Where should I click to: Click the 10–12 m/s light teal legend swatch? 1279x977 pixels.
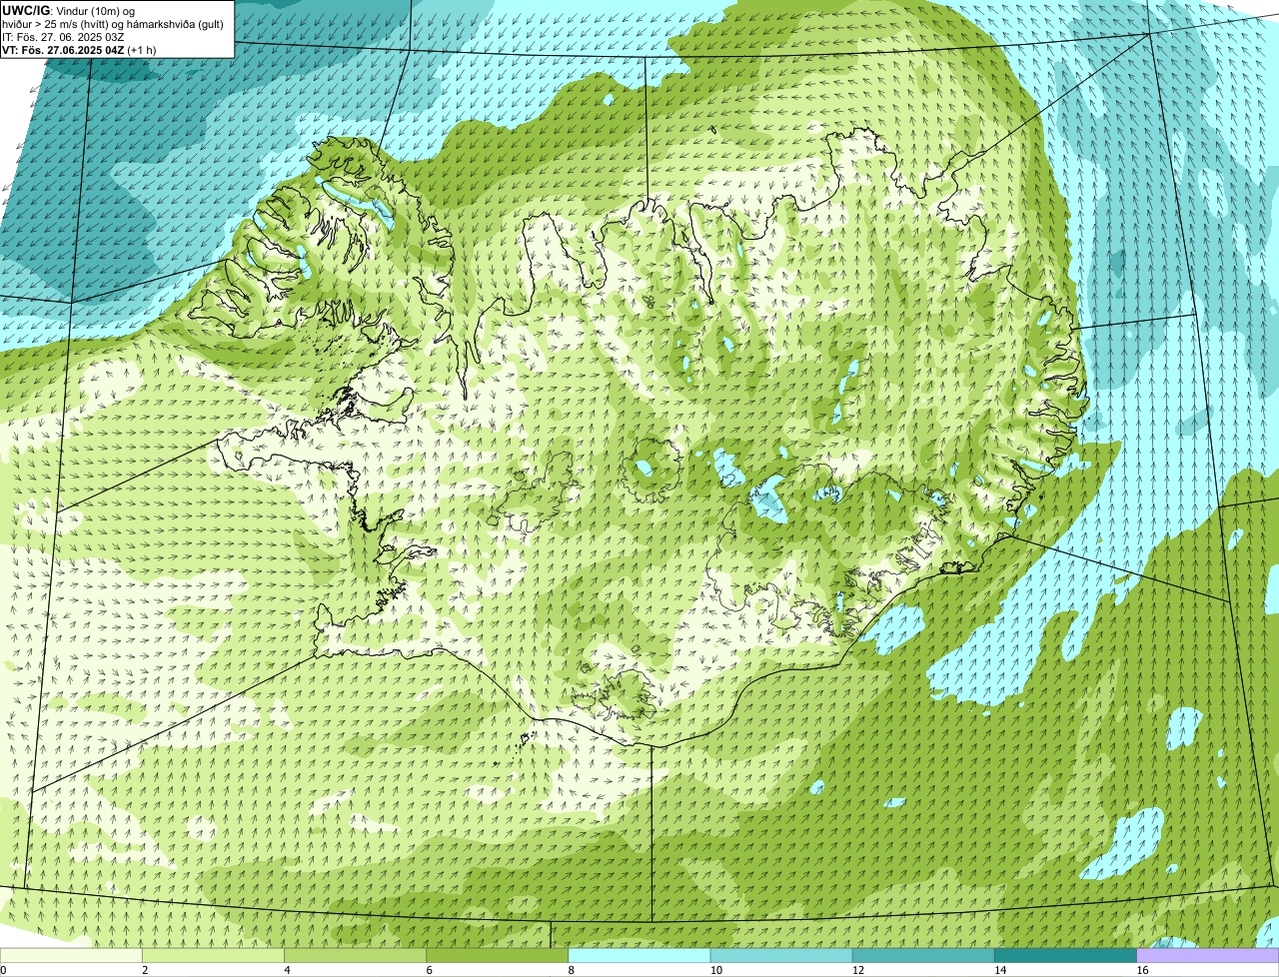[781, 955]
